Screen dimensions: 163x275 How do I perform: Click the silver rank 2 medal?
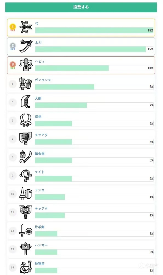[13, 47]
